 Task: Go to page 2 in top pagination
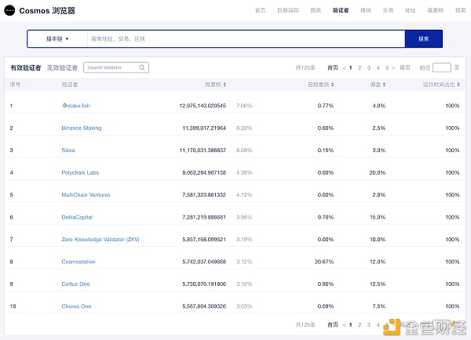360,68
